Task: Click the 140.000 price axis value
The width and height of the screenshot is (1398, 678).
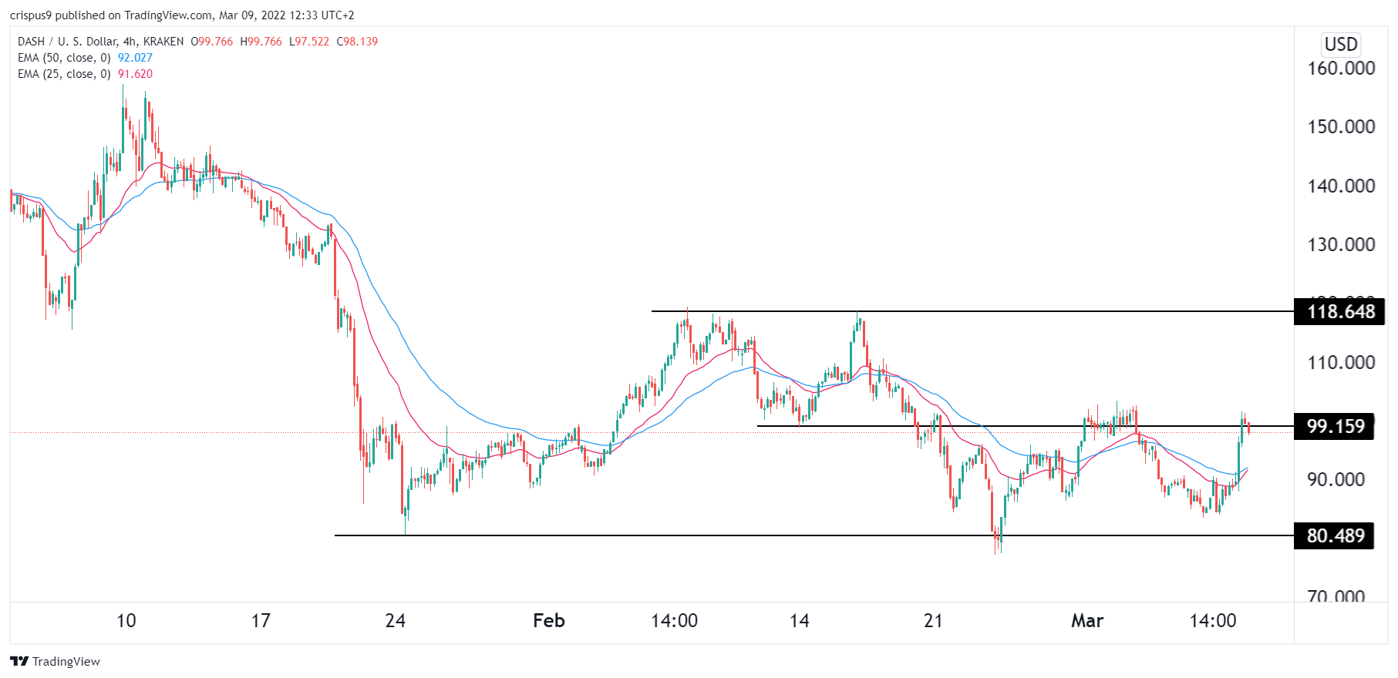Action: (x=1341, y=186)
